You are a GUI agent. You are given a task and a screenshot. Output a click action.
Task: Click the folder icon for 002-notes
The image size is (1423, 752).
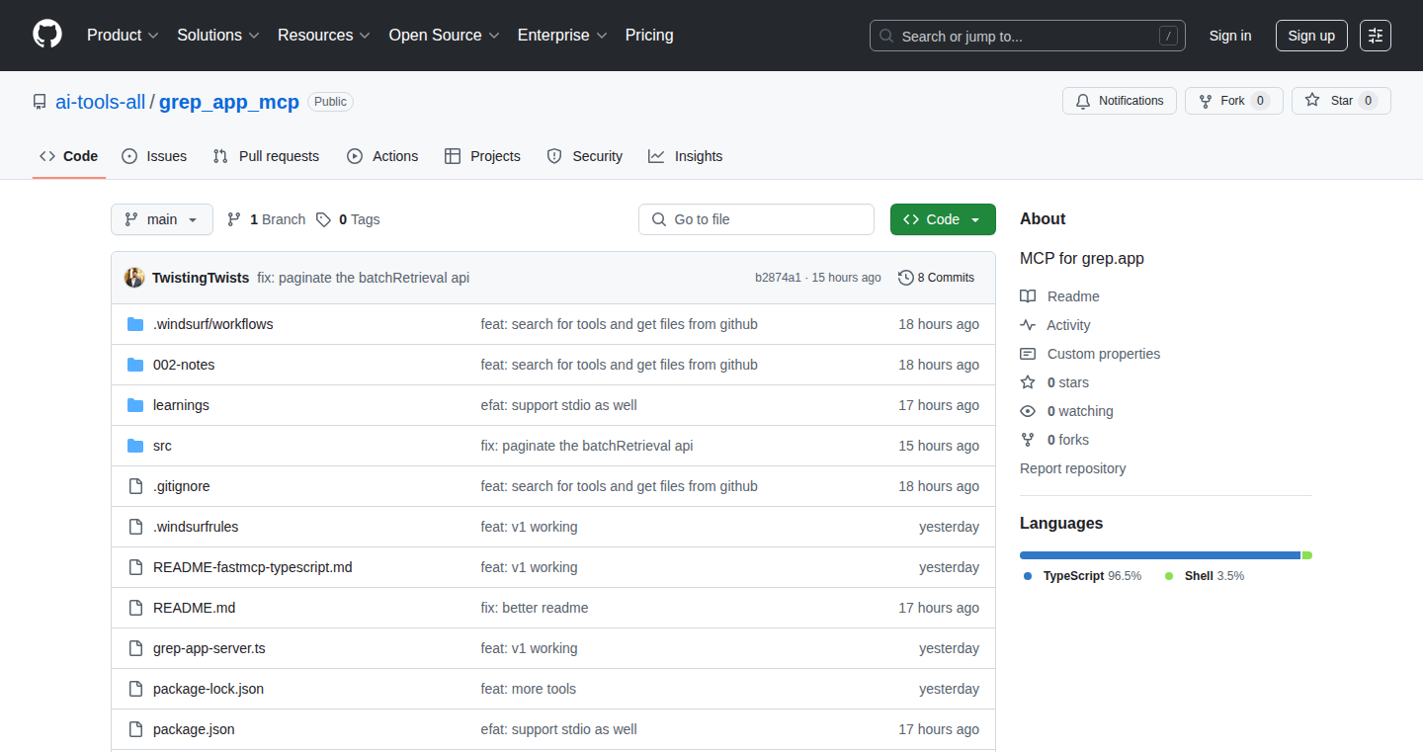(x=135, y=365)
